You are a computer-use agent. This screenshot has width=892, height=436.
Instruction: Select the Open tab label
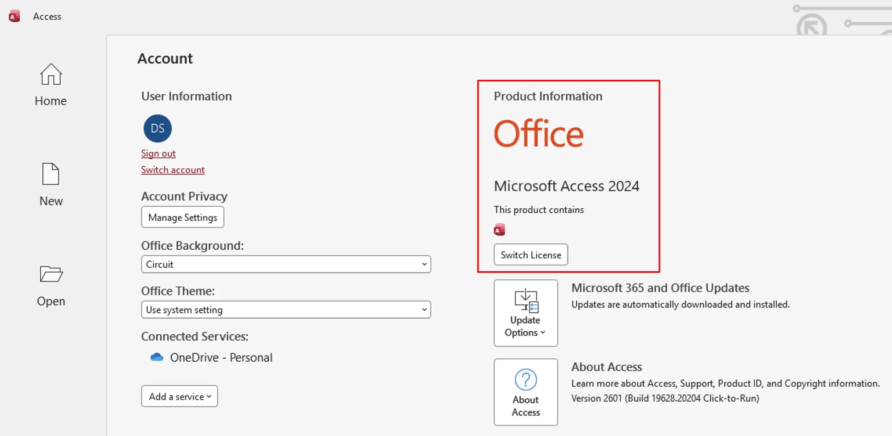tap(51, 301)
